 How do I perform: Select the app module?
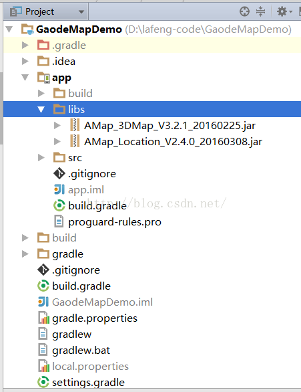click(x=61, y=78)
